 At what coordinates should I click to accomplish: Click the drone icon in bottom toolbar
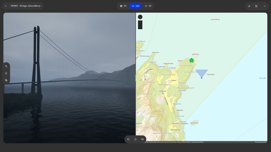(142, 139)
